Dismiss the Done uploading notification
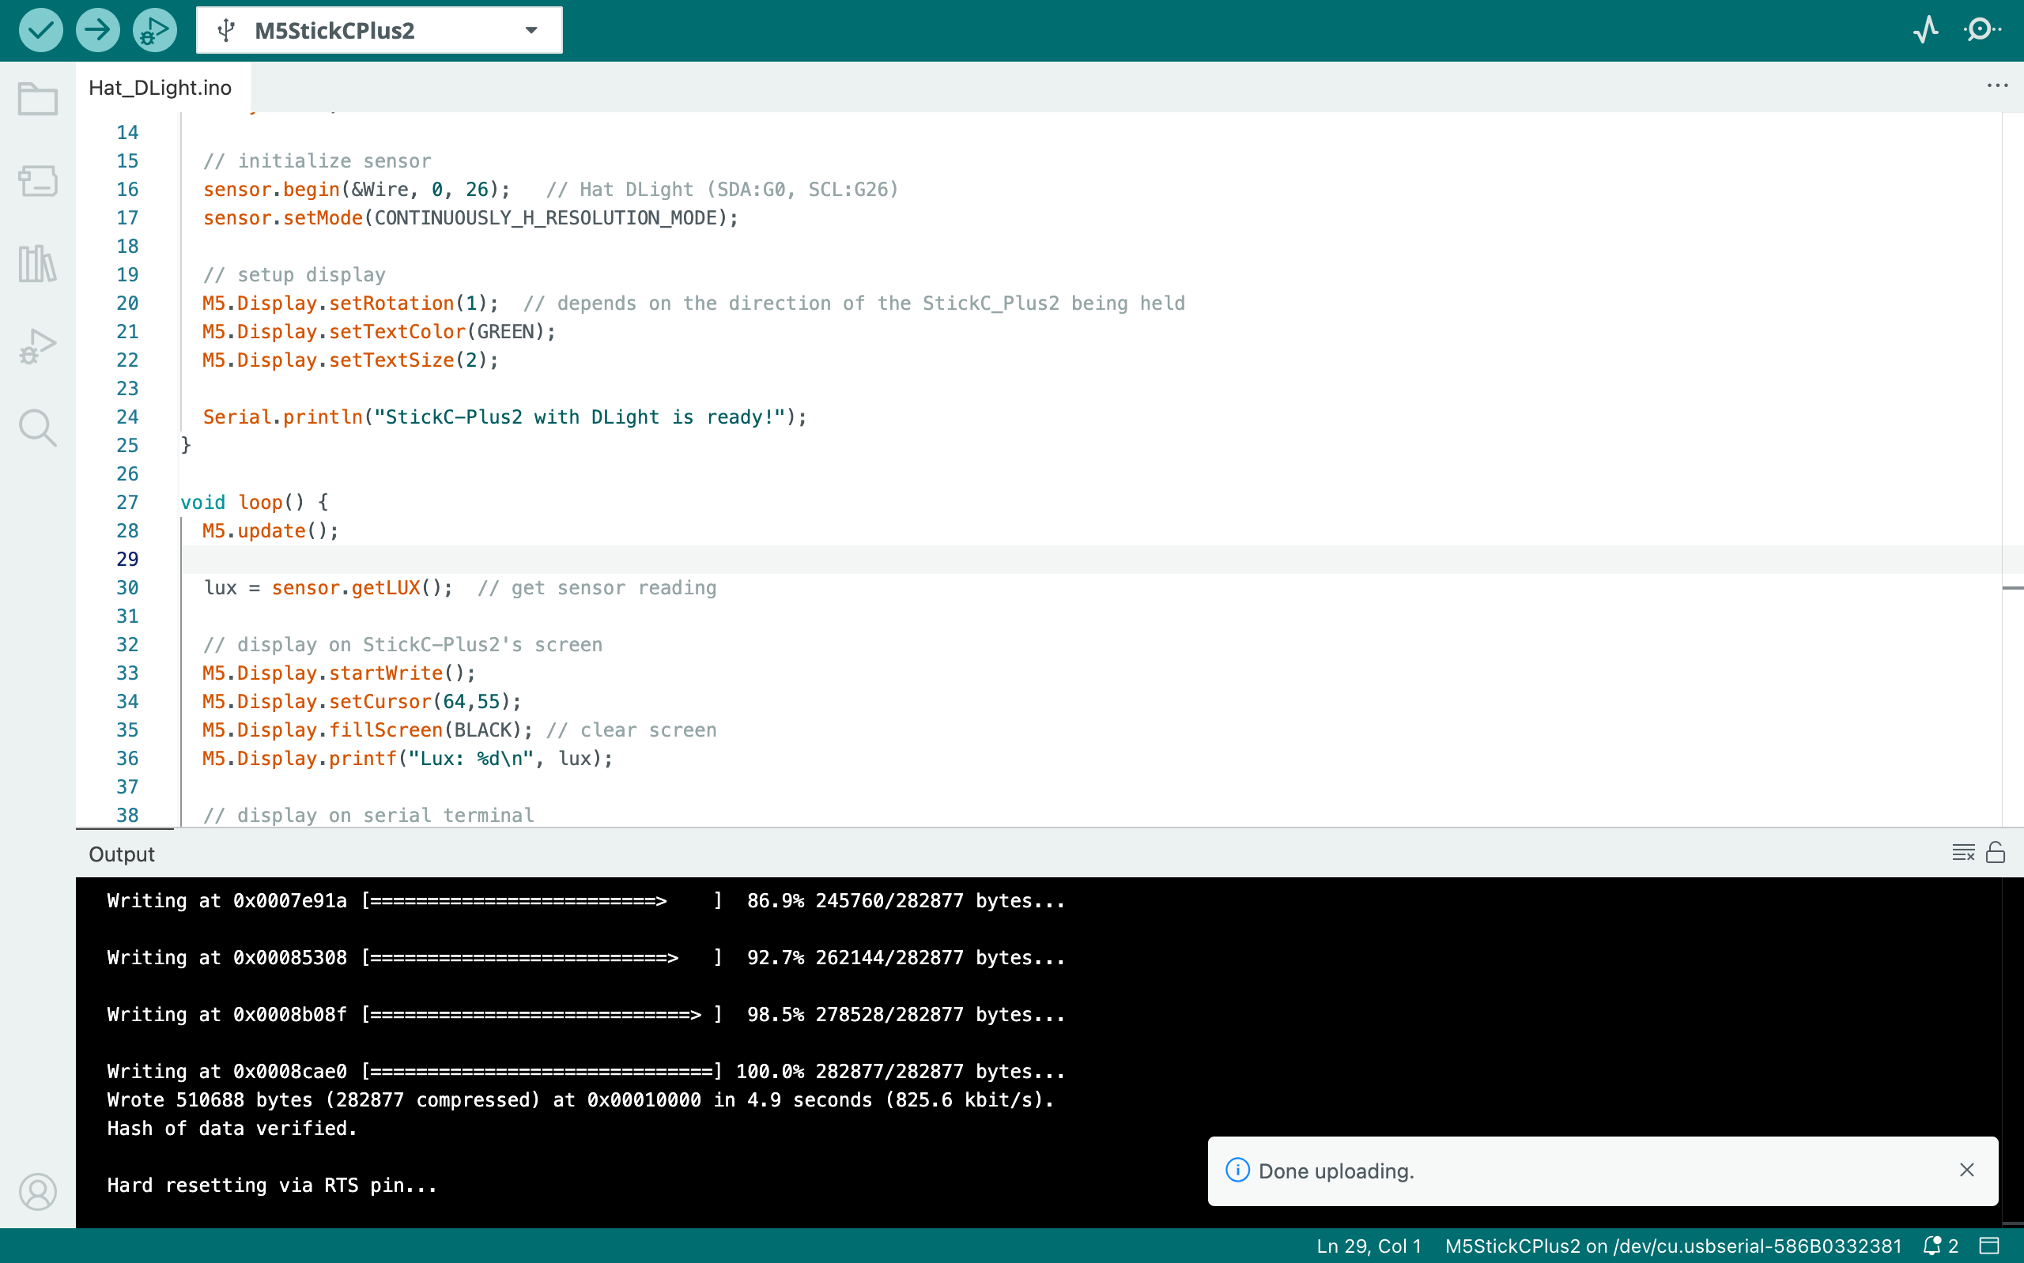Image resolution: width=2024 pixels, height=1263 pixels. tap(1967, 1171)
